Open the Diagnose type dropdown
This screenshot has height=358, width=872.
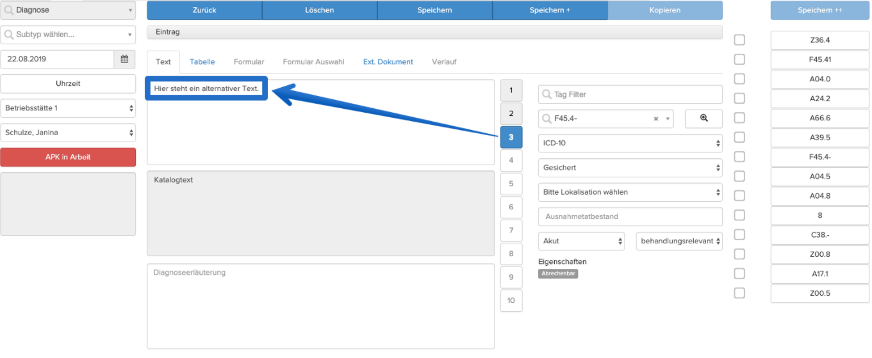[68, 10]
